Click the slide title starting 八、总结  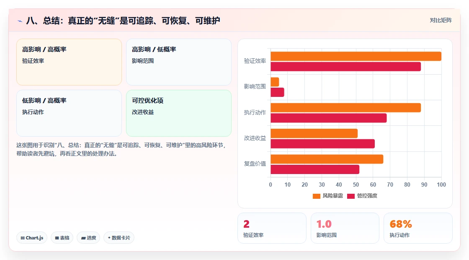point(123,21)
